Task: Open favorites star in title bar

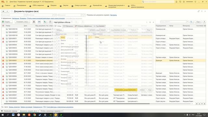Action: point(184,2)
